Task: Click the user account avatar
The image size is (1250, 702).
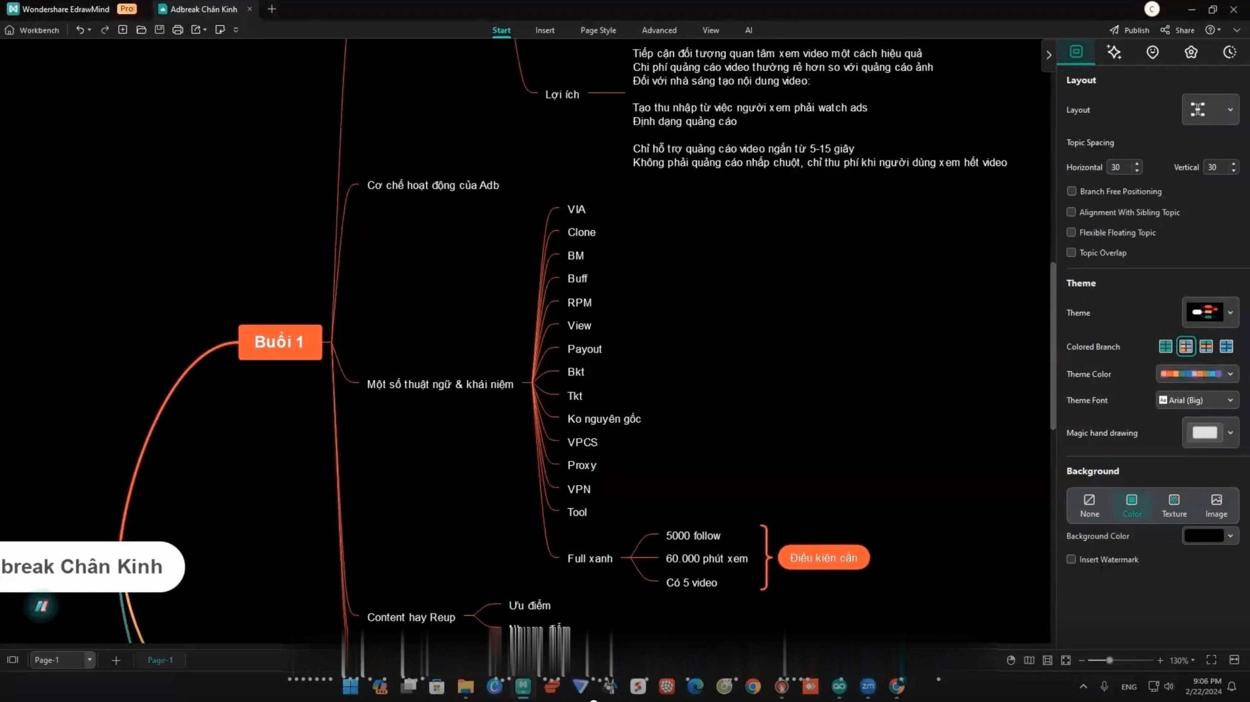Action: pyautogui.click(x=1152, y=9)
